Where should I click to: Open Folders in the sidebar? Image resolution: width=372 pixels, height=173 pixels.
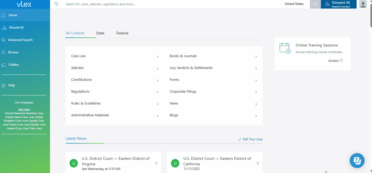13,65
